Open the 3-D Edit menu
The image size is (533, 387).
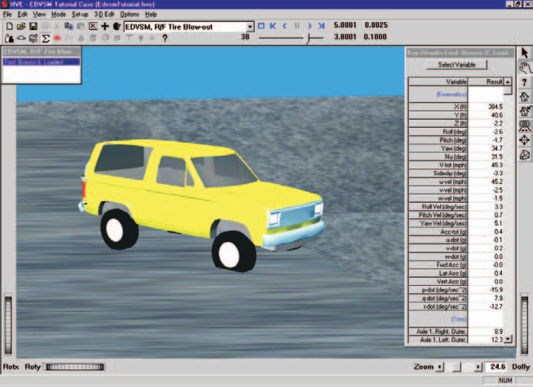[x=104, y=15]
